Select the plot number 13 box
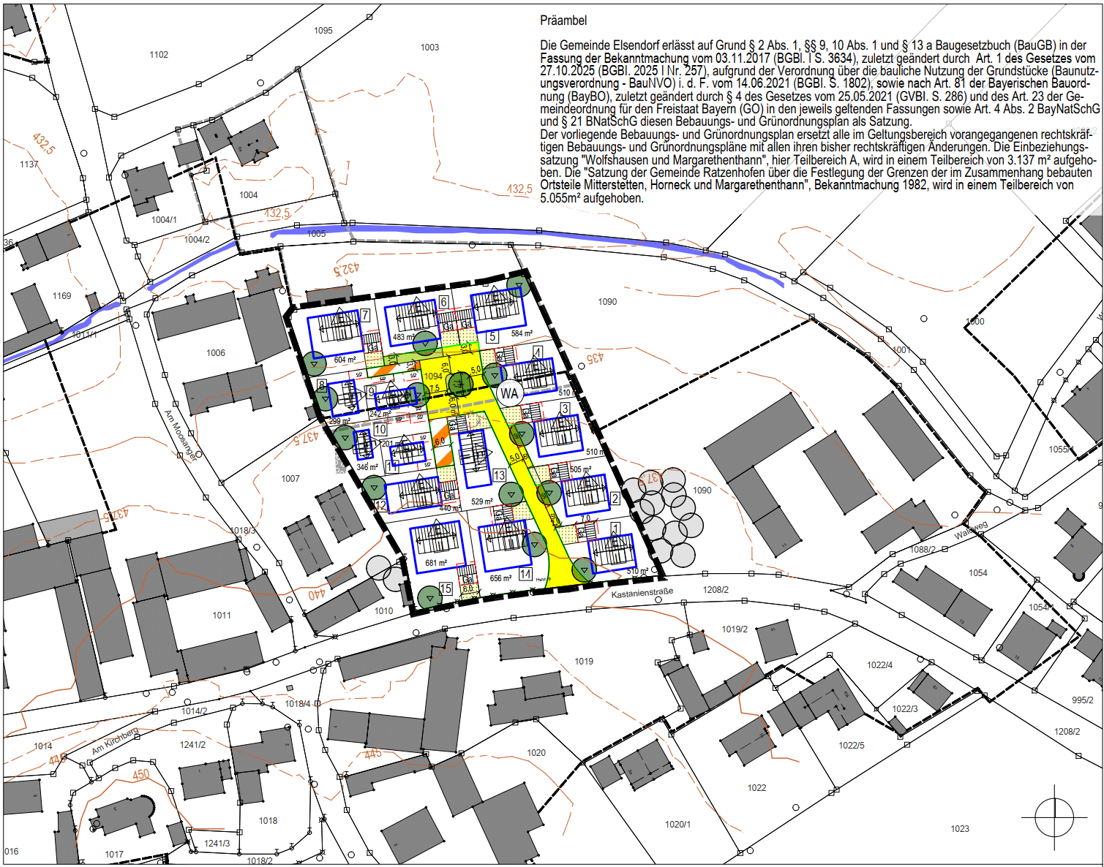The image size is (1104, 867). tap(500, 475)
